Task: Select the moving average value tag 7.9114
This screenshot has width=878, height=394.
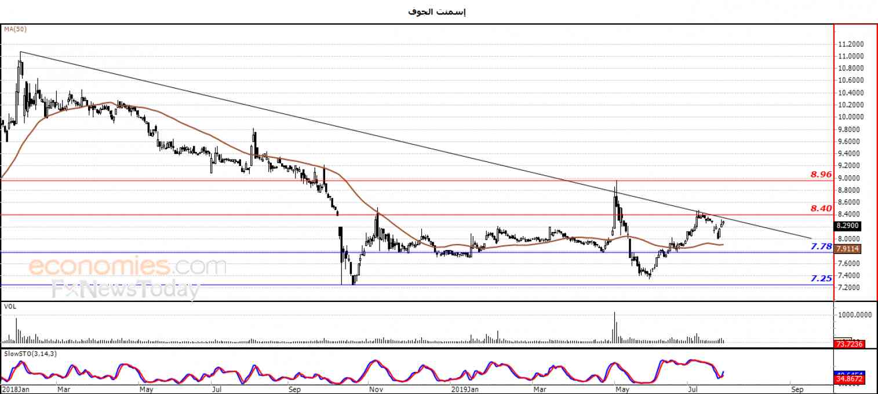Action: pos(848,249)
